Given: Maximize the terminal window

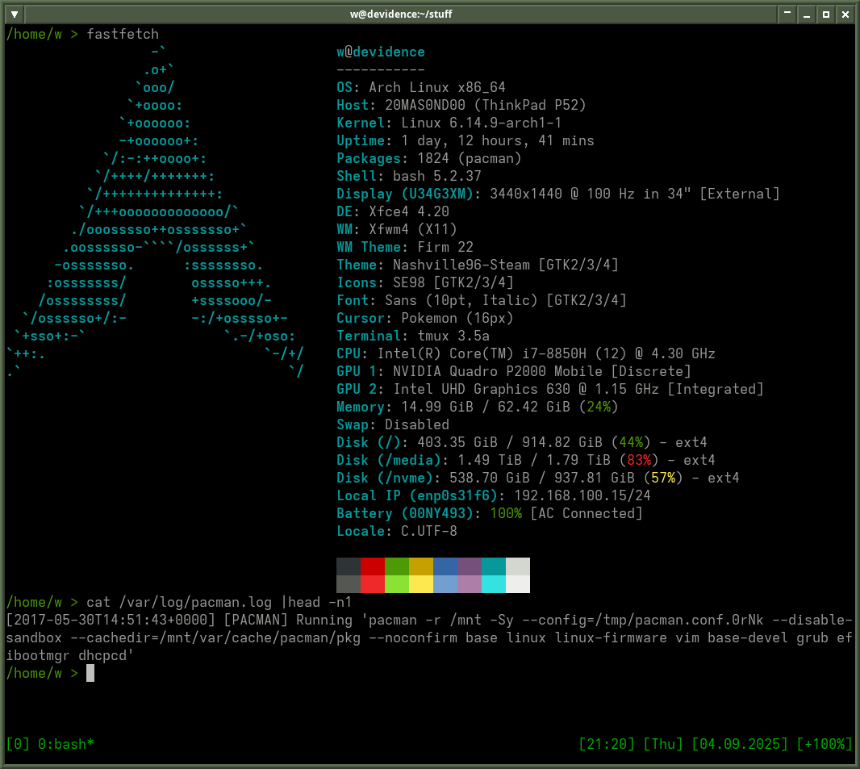Looking at the screenshot, I should [x=826, y=15].
